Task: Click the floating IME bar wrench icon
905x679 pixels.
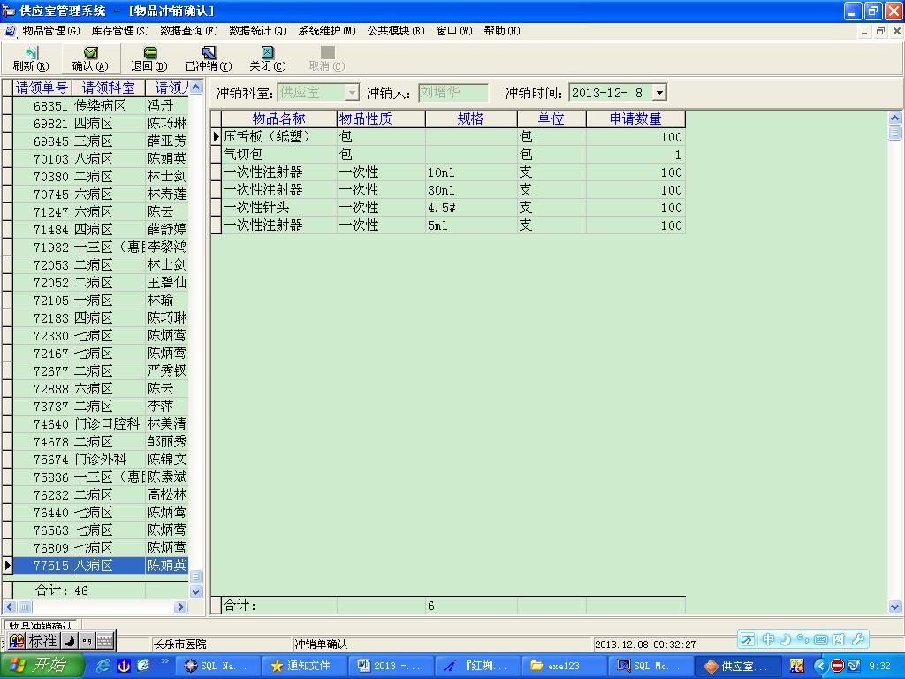Action: coord(858,639)
